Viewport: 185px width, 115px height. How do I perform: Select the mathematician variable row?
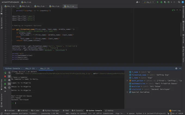[x=153, y=84]
